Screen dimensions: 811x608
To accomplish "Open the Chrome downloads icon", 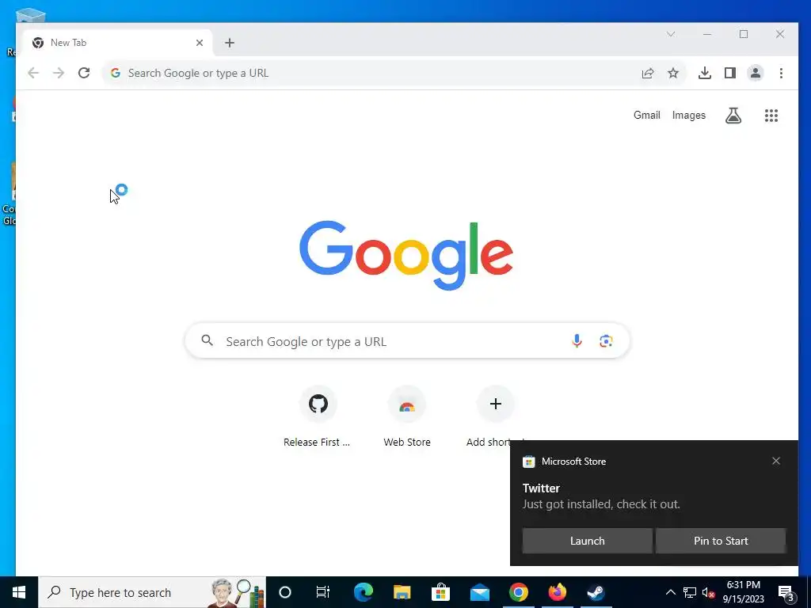I will [704, 73].
